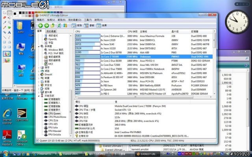Choose the opaque selection option in Paint
252x157 pixels.
point(7,54)
